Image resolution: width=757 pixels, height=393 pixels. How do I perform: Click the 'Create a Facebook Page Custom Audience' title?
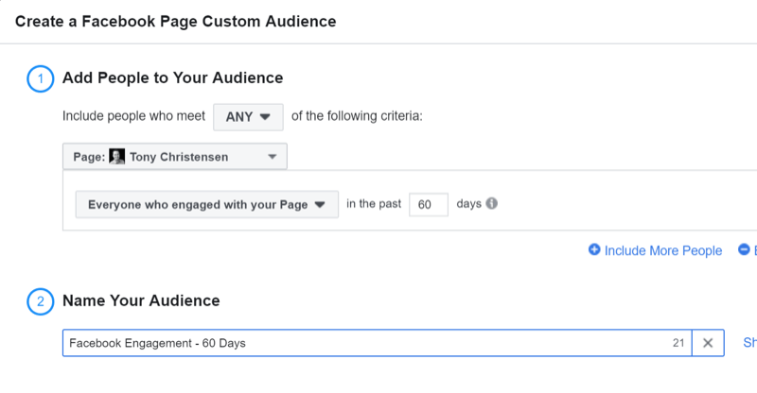[176, 21]
